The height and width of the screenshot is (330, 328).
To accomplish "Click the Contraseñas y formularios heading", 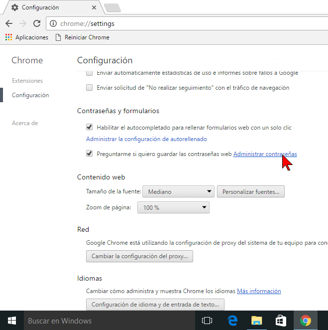I will pyautogui.click(x=118, y=111).
